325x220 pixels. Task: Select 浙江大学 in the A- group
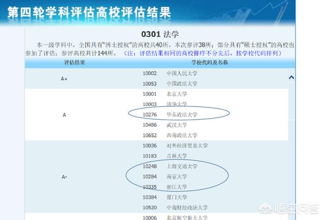(177, 187)
